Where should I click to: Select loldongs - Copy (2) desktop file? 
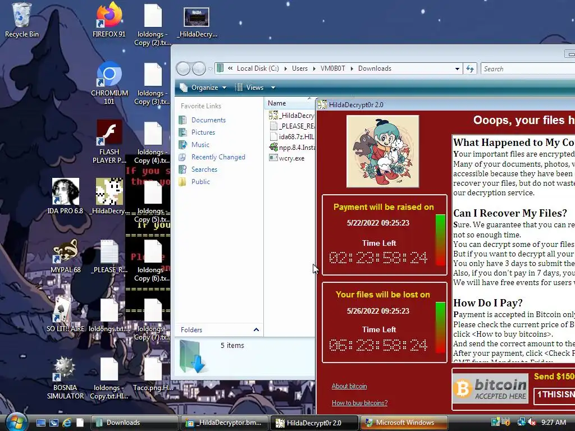click(x=153, y=25)
